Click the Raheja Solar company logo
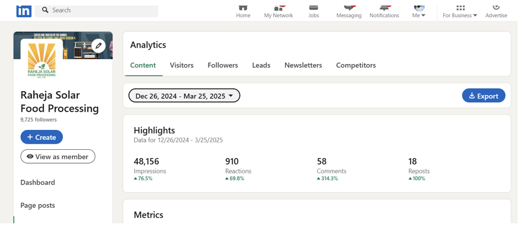The height and width of the screenshot is (241, 522). [x=41, y=60]
